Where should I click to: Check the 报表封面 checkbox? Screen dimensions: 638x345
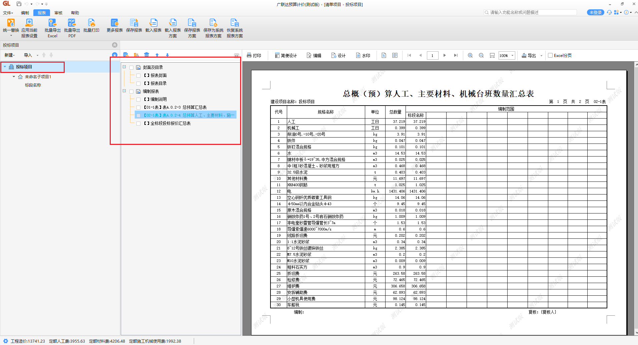pos(138,76)
